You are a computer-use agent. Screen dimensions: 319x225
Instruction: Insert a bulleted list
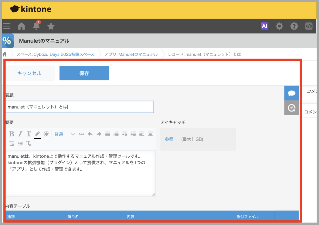click(x=107, y=134)
